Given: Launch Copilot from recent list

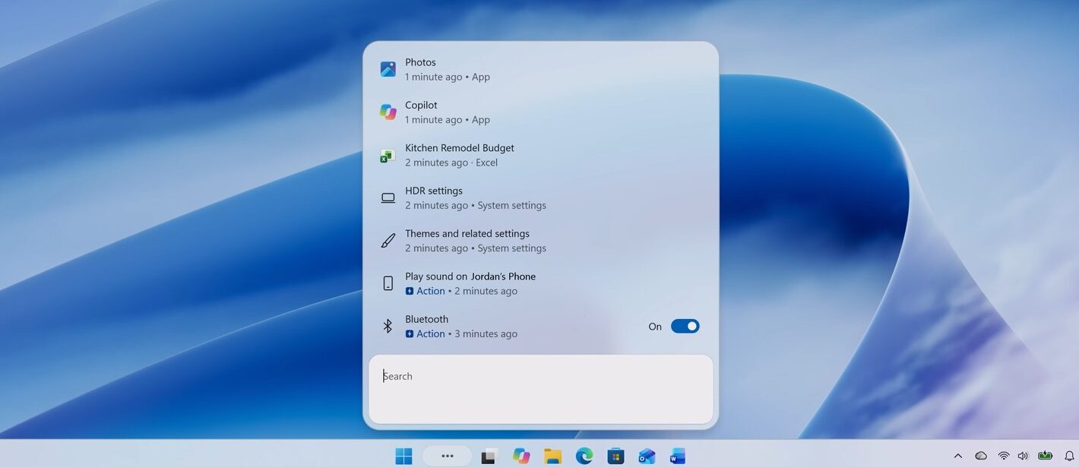Looking at the screenshot, I should coord(540,112).
